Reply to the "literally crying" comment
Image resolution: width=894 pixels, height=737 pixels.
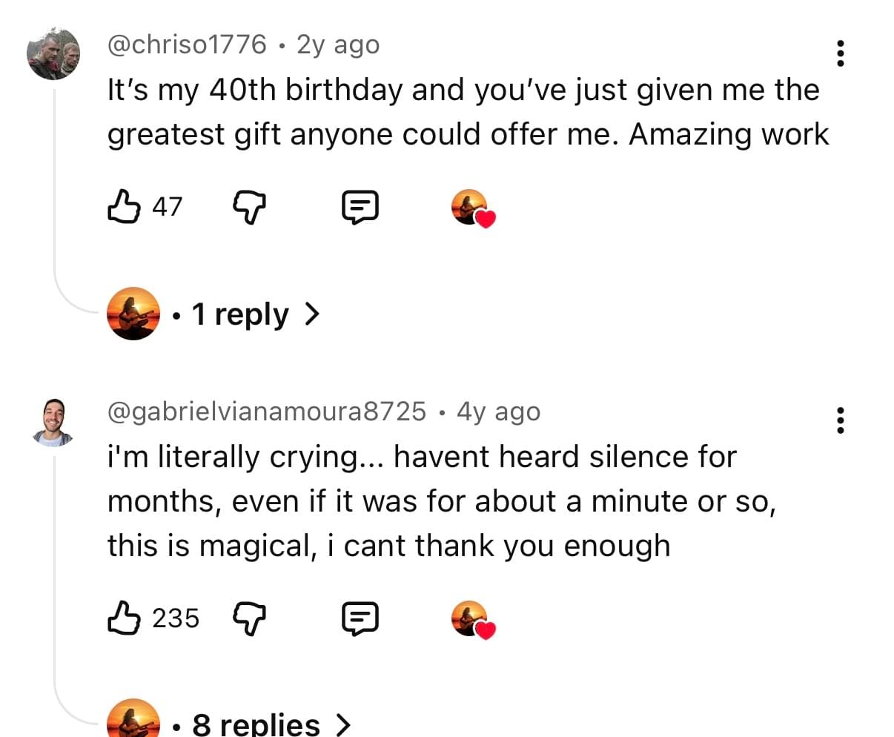[x=360, y=618]
